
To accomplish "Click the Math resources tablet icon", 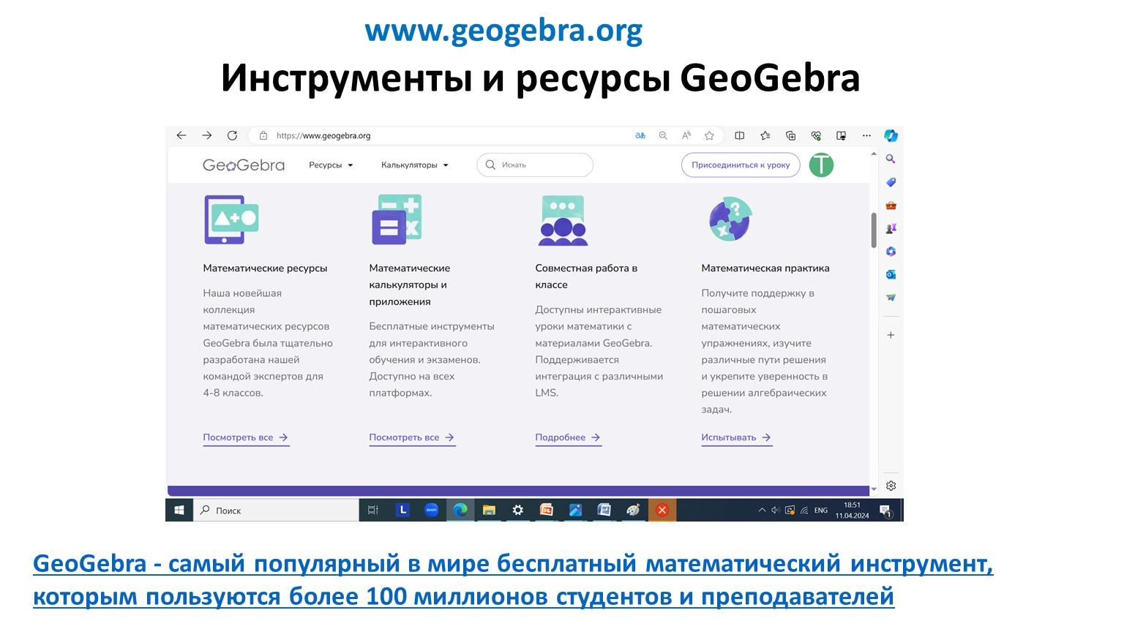I will point(231,219).
